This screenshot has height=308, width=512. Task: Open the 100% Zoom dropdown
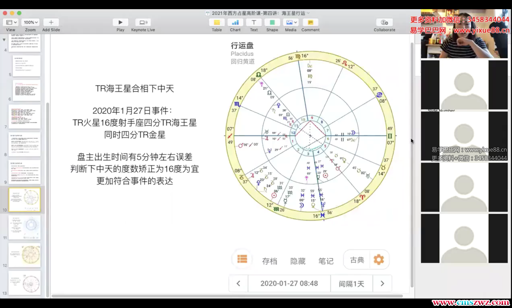pos(30,22)
